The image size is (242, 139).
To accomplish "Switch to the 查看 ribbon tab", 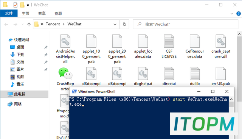I will pos(58,14).
